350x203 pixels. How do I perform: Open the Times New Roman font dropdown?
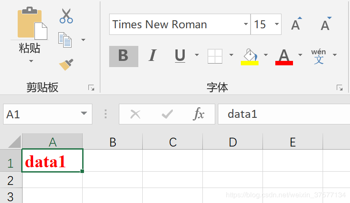pyautogui.click(x=246, y=24)
